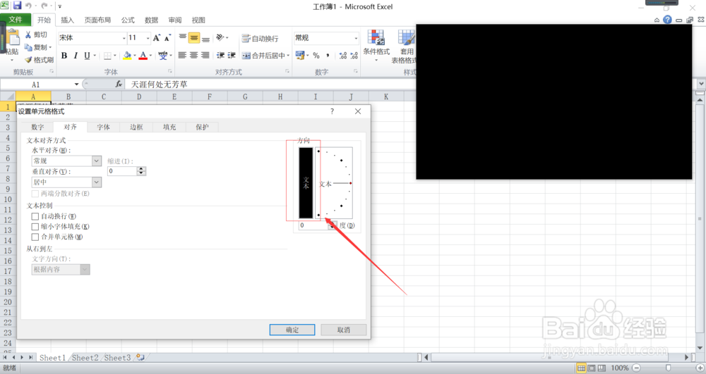Save workbook via quick access toolbar
The image size is (706, 374).
[17, 6]
